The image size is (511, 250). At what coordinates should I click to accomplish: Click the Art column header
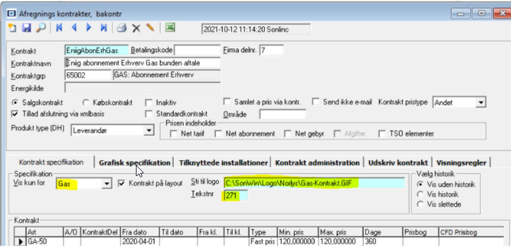pyautogui.click(x=44, y=232)
